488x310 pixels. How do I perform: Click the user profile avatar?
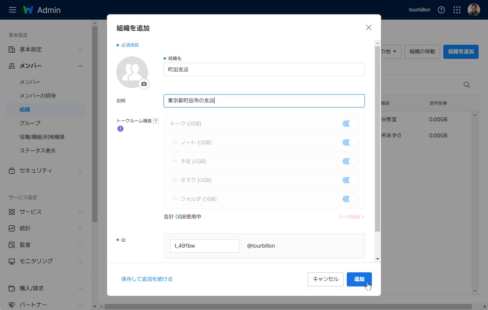[x=474, y=10]
